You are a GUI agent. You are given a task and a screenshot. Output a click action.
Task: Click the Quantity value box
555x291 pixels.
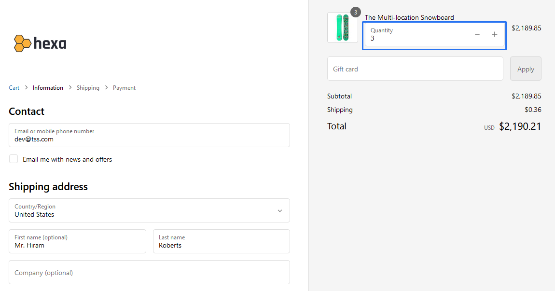(x=415, y=35)
